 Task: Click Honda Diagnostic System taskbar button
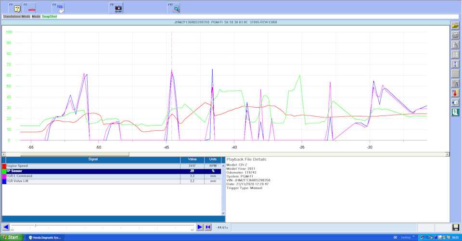[x=45, y=238]
